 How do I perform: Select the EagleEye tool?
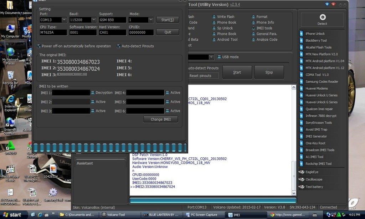pos(312,172)
